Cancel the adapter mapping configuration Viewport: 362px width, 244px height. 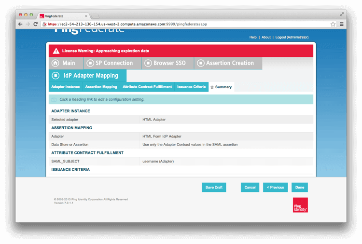(250, 187)
